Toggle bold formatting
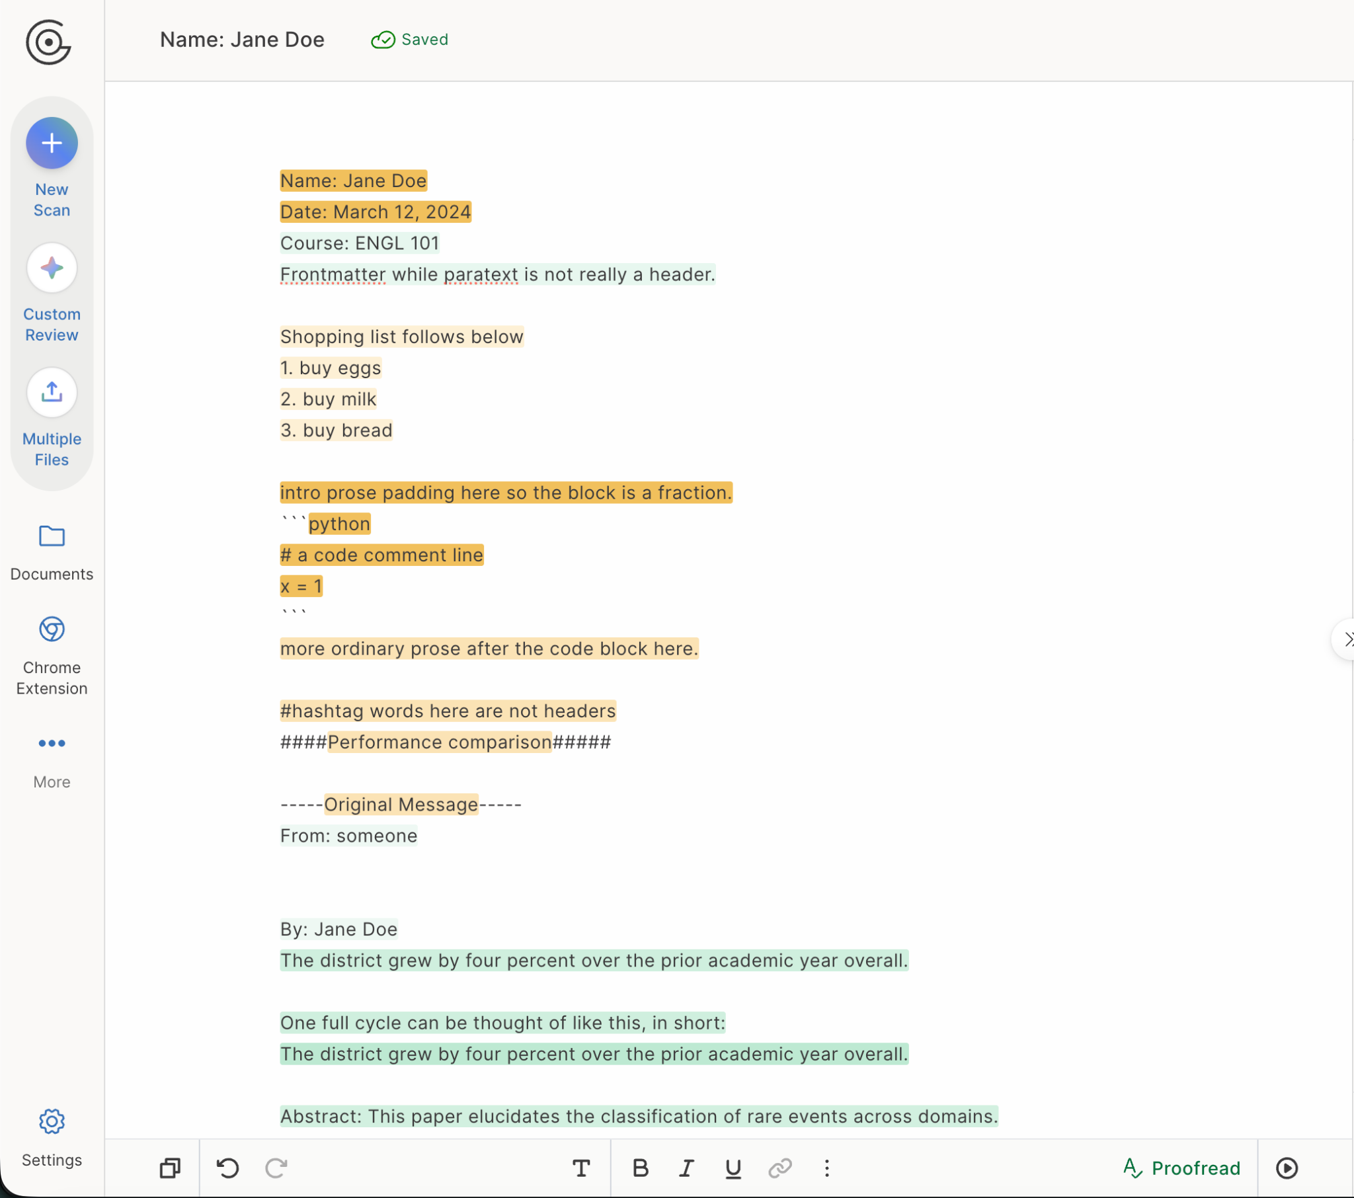 point(641,1168)
